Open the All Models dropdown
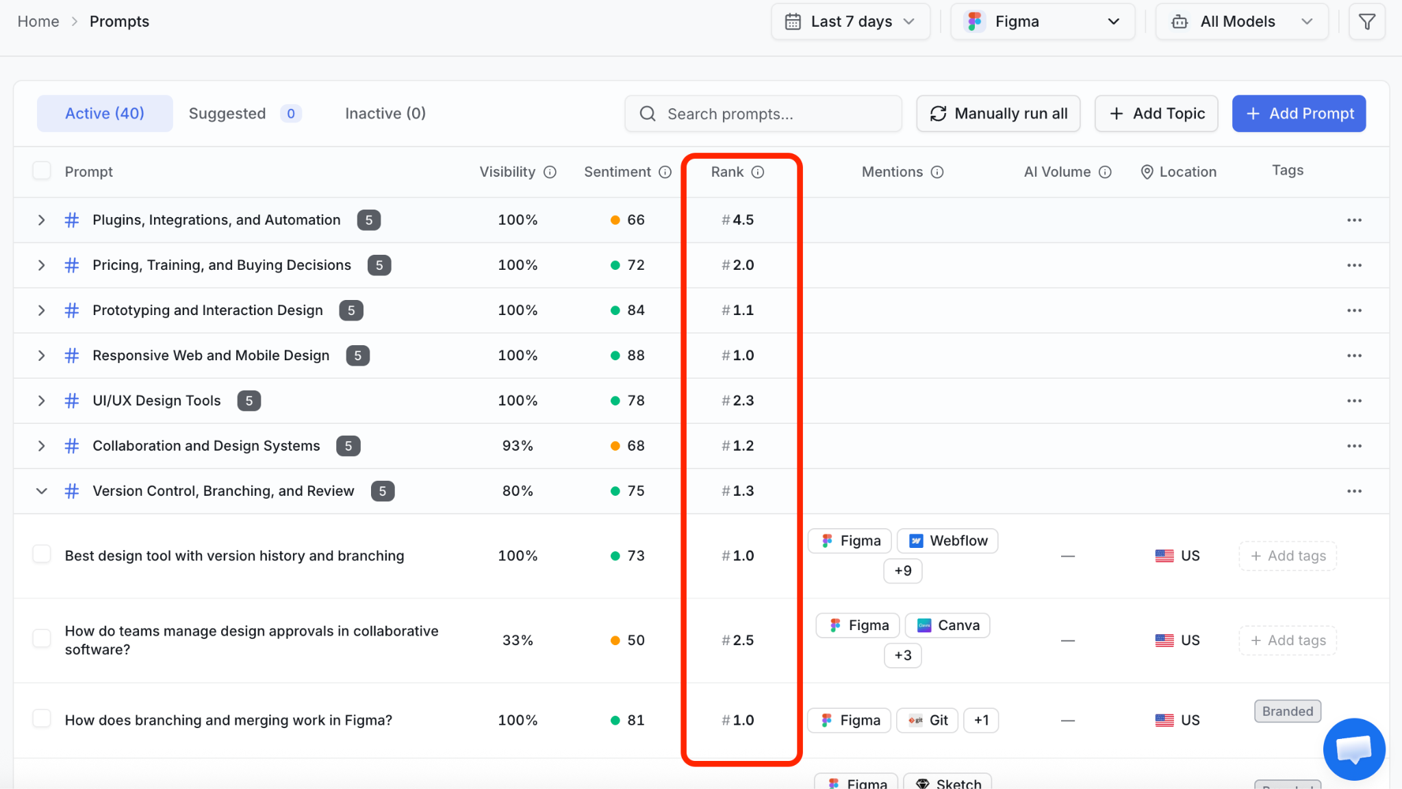This screenshot has height=789, width=1402. [1242, 22]
